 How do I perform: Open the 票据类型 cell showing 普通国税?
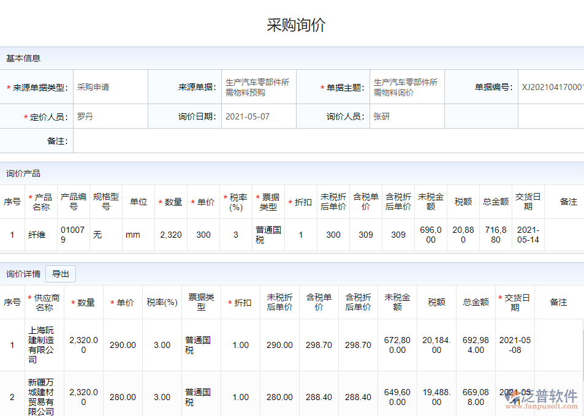click(x=267, y=235)
